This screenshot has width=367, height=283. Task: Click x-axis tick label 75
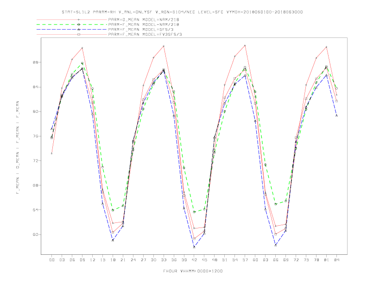coord(306,260)
